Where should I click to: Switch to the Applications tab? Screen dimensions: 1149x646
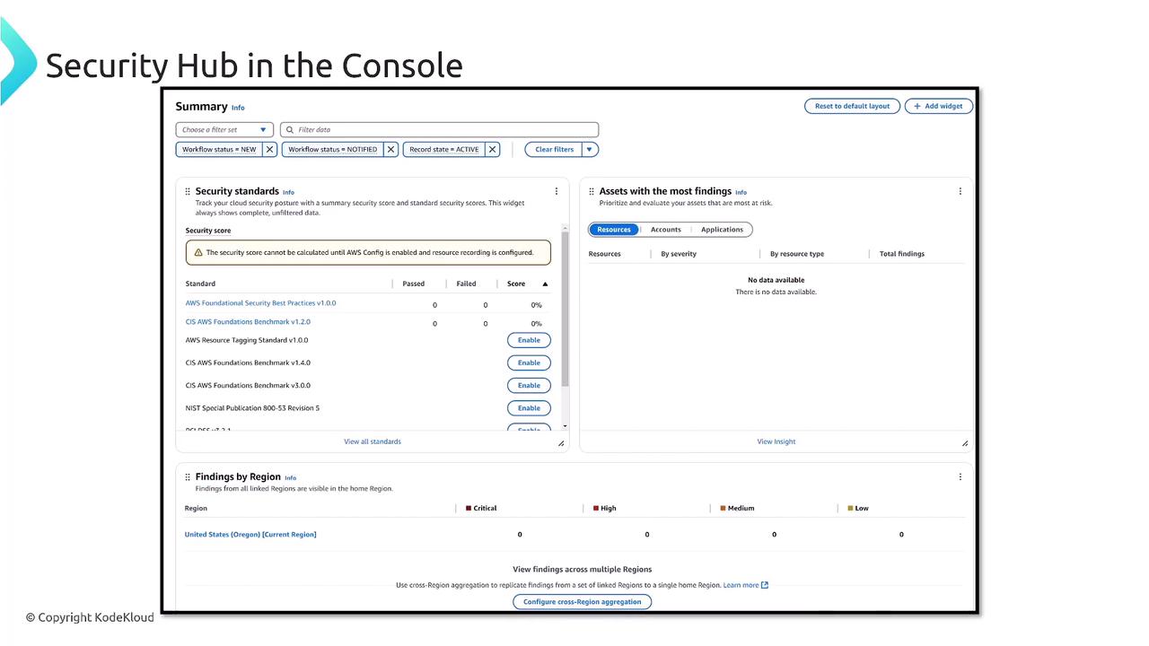(x=722, y=230)
